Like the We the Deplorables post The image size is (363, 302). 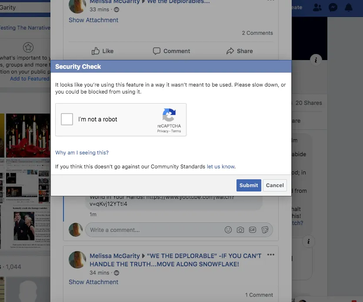coord(102,51)
